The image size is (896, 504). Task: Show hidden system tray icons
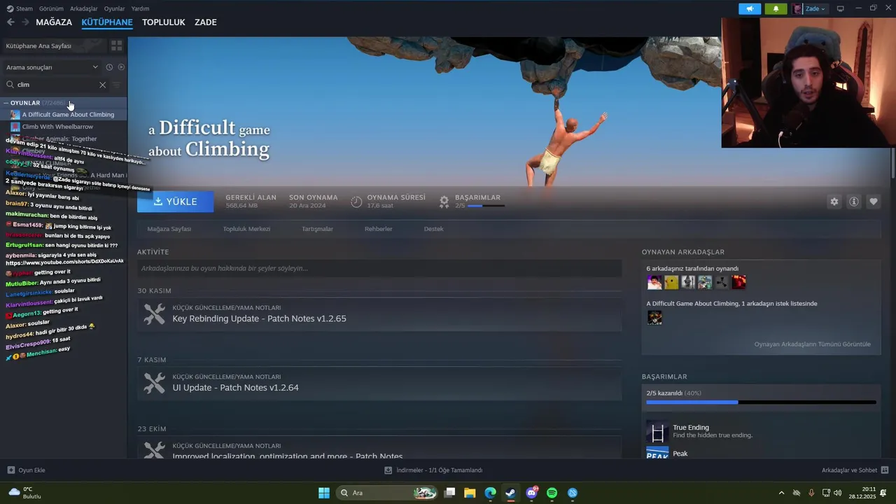781,493
